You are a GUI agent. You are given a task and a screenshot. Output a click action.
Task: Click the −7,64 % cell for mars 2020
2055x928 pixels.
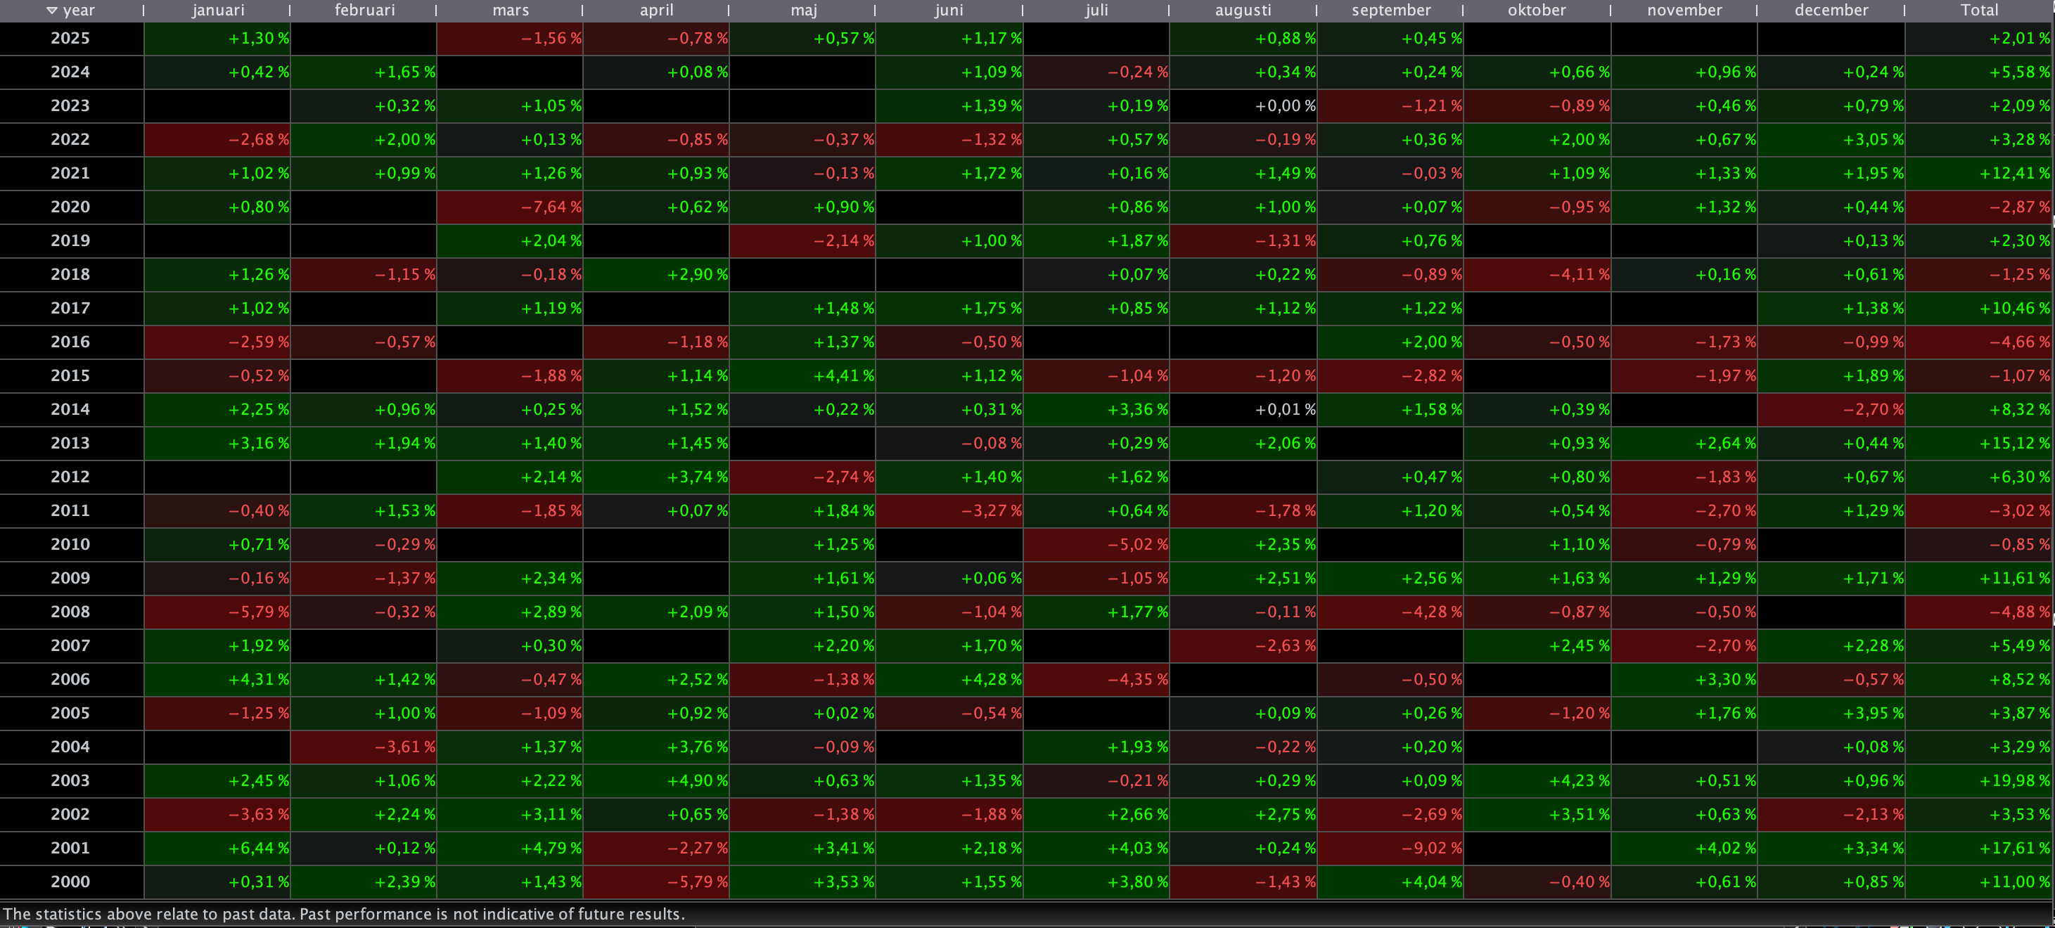pyautogui.click(x=551, y=207)
